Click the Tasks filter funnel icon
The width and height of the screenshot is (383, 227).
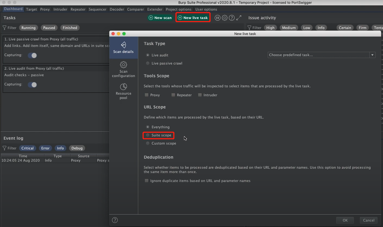[x=5, y=28]
